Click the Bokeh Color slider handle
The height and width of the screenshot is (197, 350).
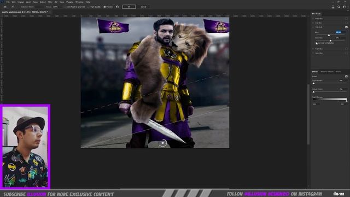coord(313,92)
